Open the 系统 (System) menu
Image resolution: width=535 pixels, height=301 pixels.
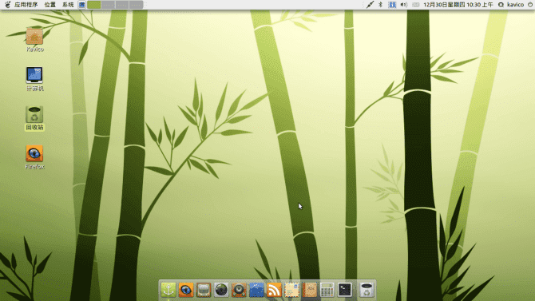coord(68,5)
